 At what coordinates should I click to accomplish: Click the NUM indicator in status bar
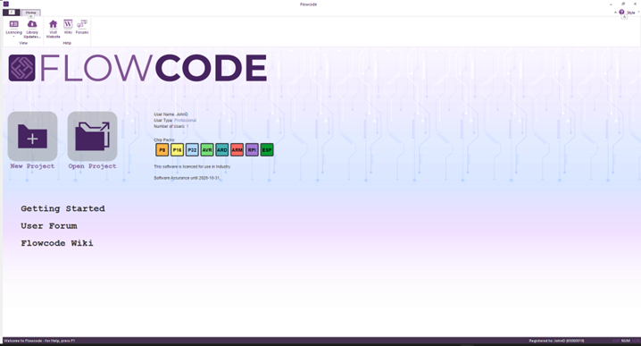point(626,341)
